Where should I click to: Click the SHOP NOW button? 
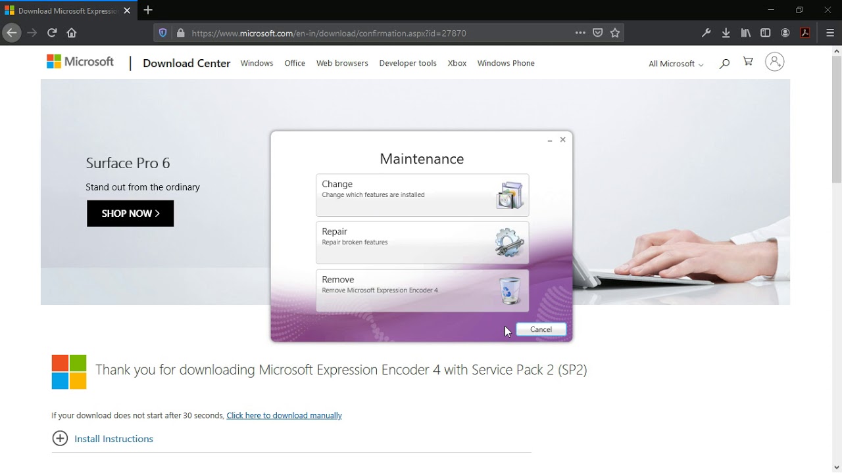coord(130,214)
